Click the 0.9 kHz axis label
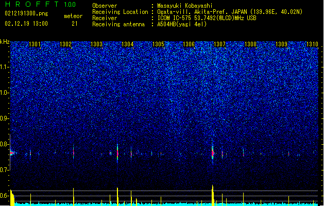Screen dimensions: 324x206 pyautogui.click(x=5, y=118)
